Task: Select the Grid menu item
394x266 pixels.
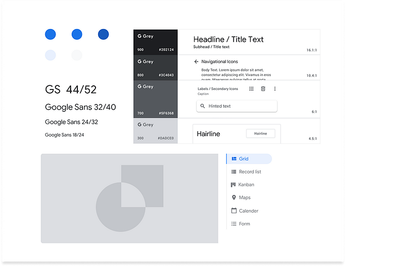Action: tap(249, 159)
